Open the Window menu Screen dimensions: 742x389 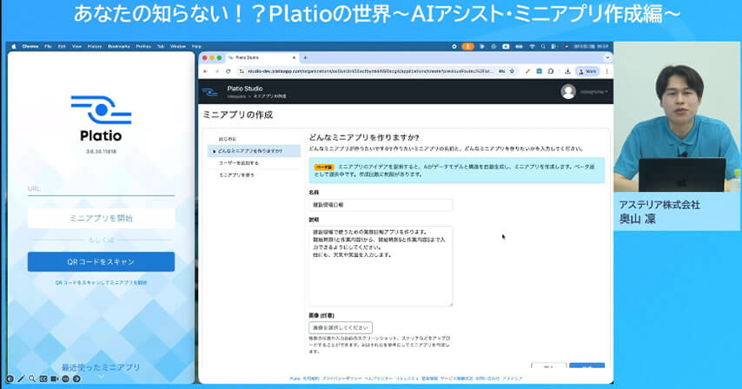click(x=178, y=46)
